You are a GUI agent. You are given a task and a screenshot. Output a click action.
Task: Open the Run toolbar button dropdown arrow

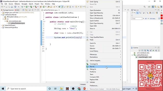pos(29,7)
